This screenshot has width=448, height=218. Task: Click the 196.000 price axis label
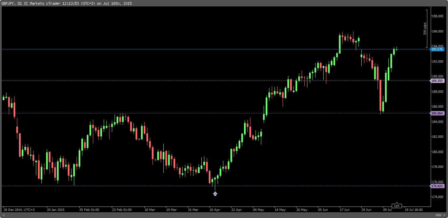(x=437, y=31)
